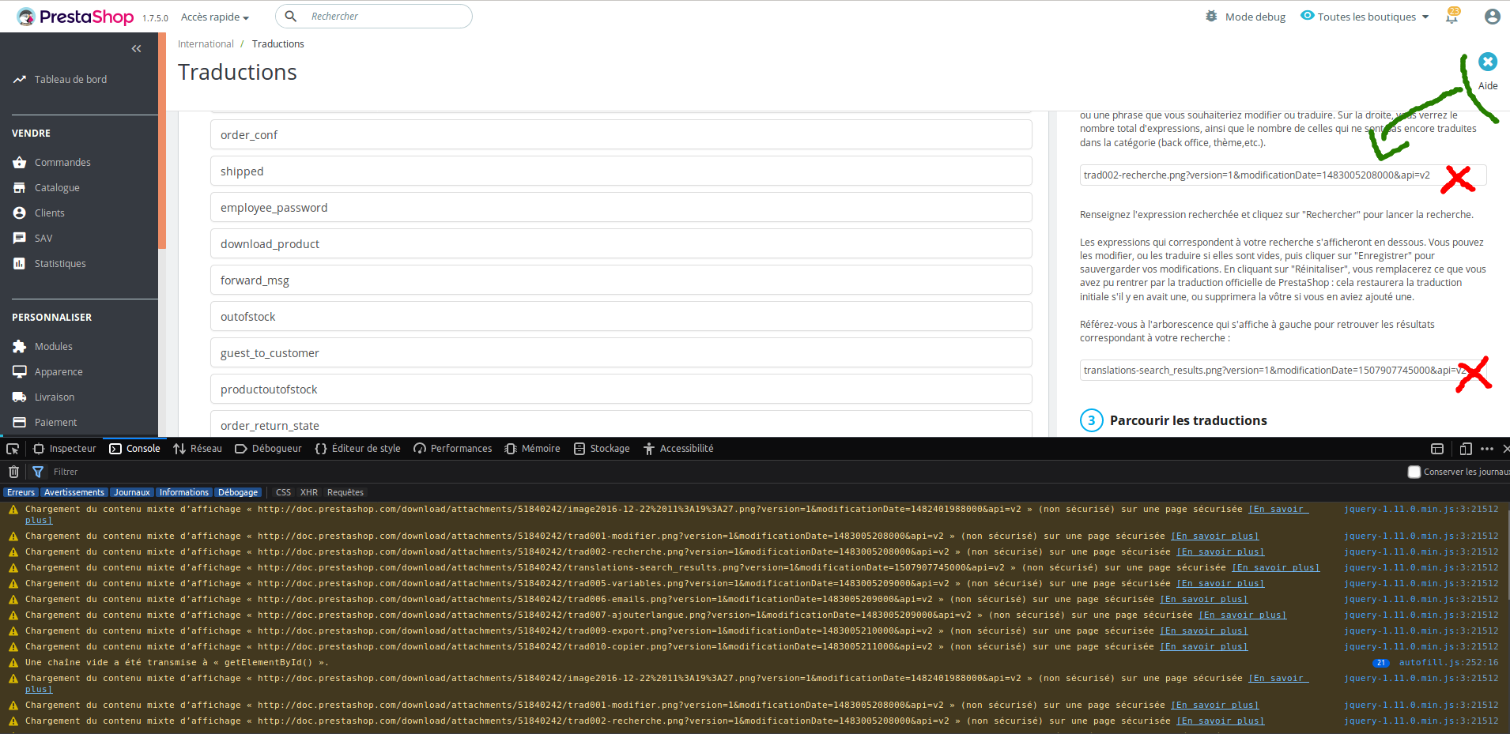Click the console funnel filter icon

pos(37,472)
